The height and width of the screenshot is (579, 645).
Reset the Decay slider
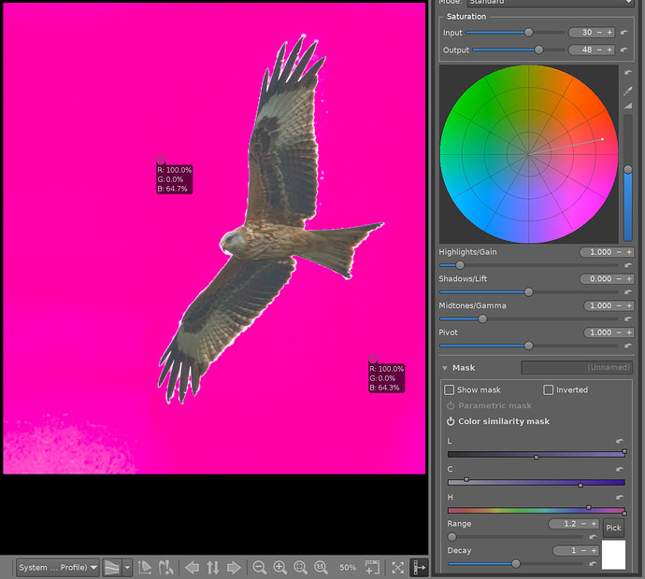point(593,564)
